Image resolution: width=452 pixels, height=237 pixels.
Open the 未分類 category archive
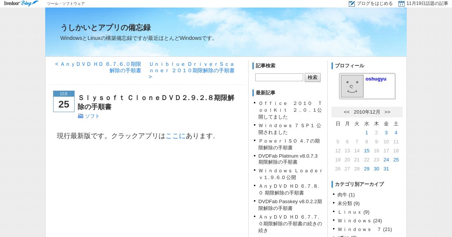click(x=345, y=204)
